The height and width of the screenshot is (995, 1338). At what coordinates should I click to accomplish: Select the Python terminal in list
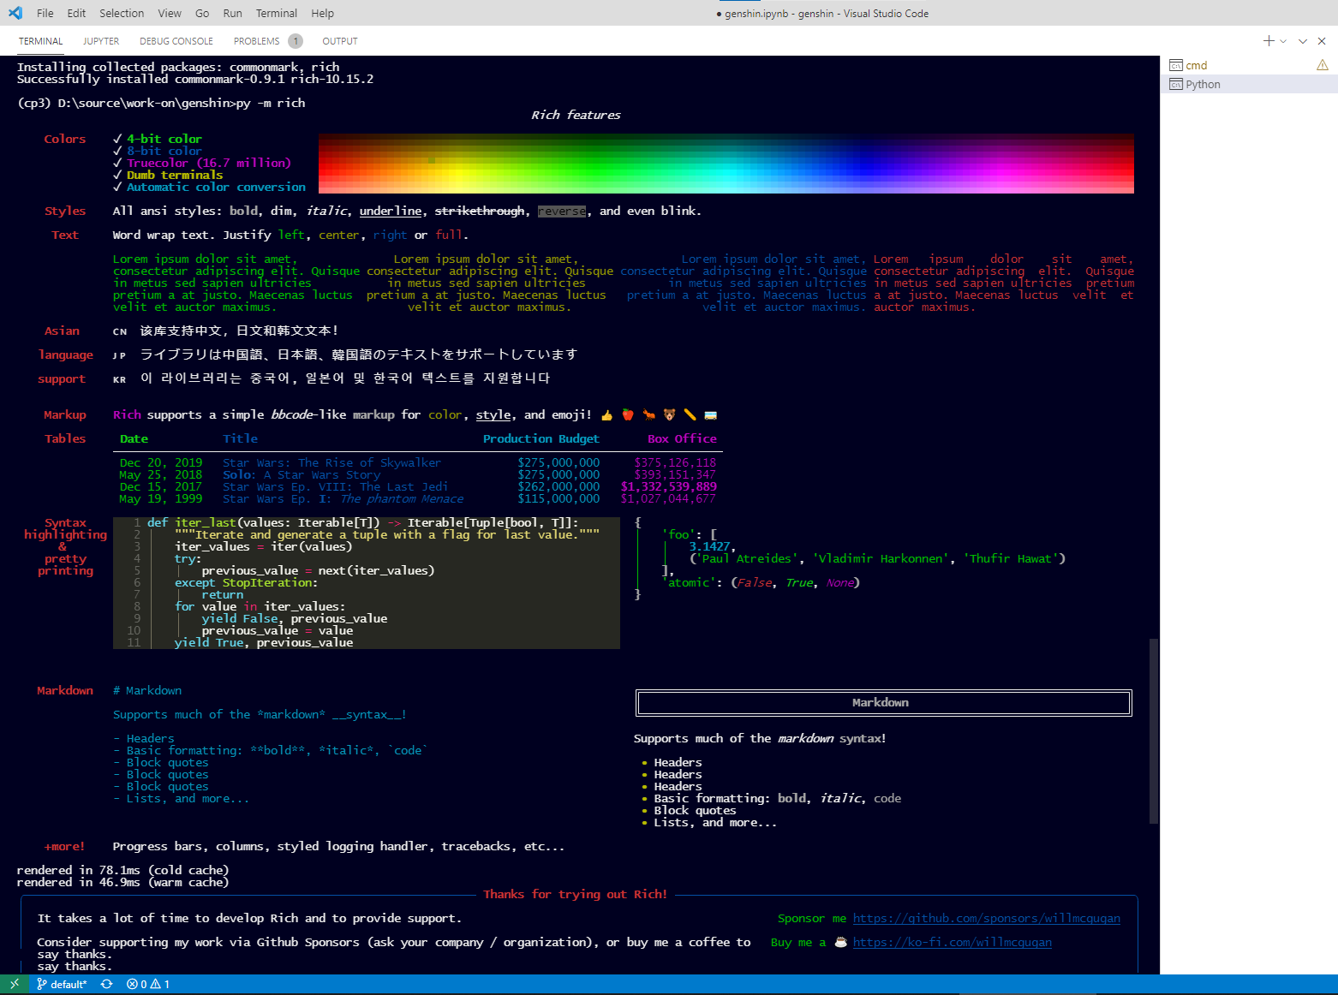click(1249, 84)
